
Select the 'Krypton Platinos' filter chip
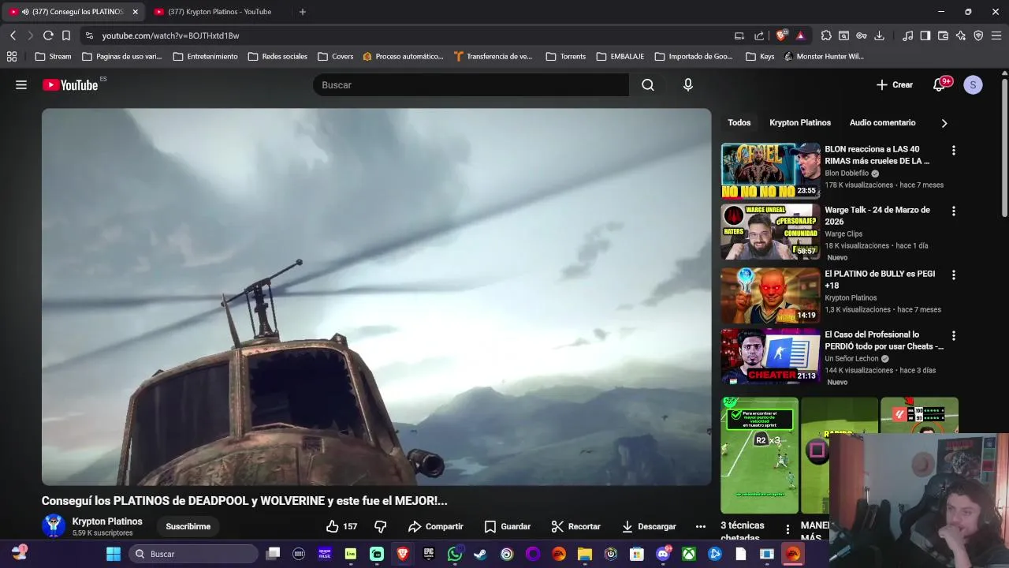800,123
